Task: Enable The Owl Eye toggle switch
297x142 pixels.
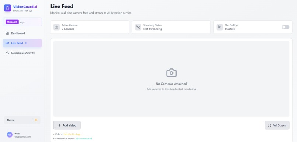Action: (x=286, y=27)
